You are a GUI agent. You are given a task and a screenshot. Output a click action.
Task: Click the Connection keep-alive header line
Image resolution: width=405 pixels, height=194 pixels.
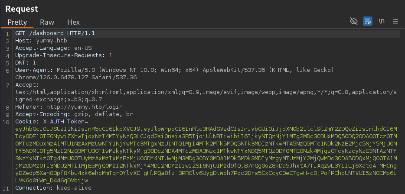coord(53,188)
